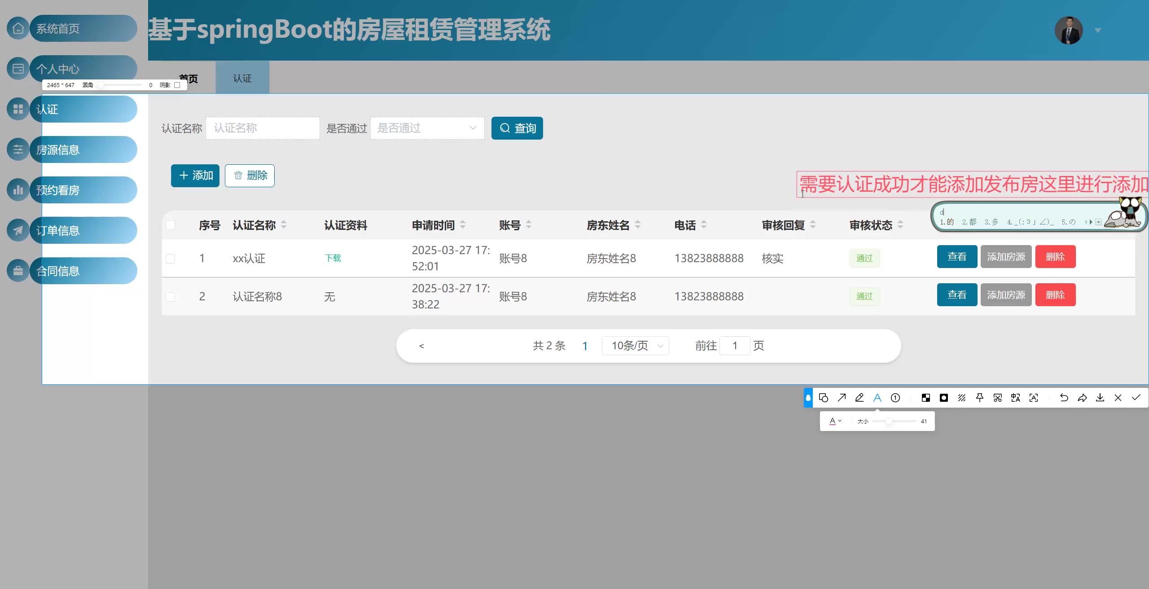This screenshot has width=1149, height=589.
Task: Undo the last annotation
Action: (1064, 398)
